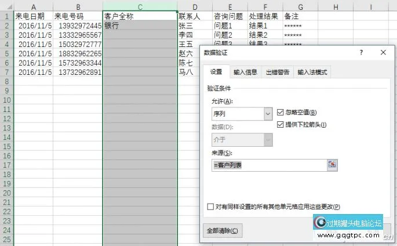
Task: Select column H header
Action: 336,6
